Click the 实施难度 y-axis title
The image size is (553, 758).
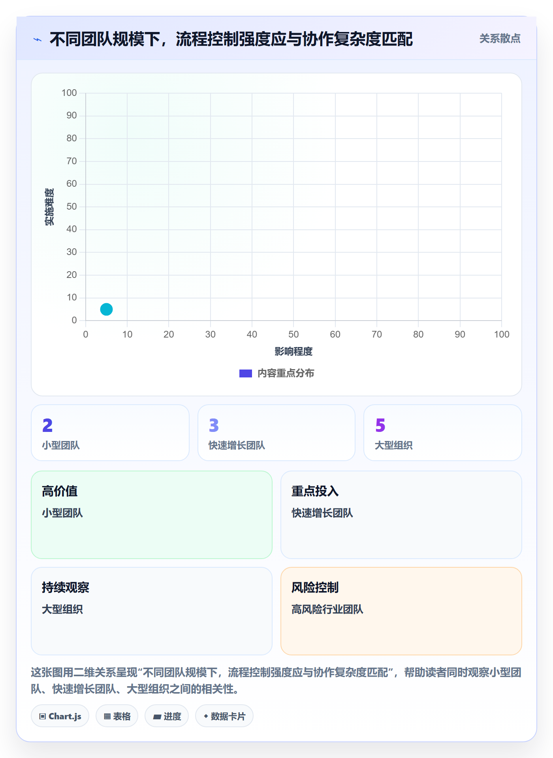coord(49,206)
